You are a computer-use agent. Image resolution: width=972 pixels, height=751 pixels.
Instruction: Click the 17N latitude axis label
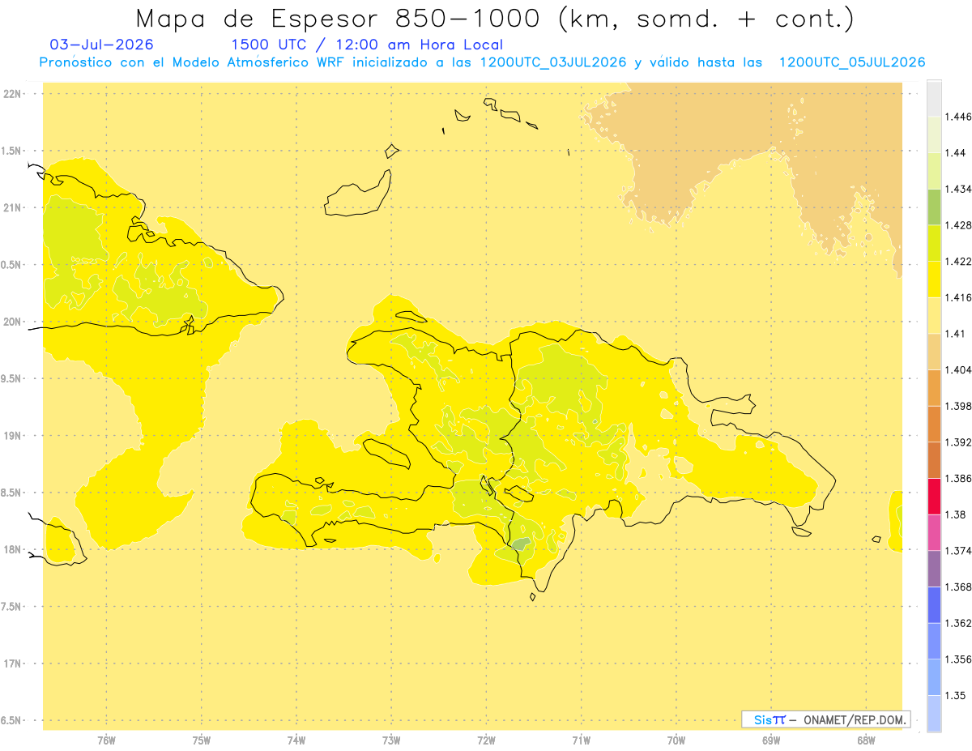coord(14,664)
